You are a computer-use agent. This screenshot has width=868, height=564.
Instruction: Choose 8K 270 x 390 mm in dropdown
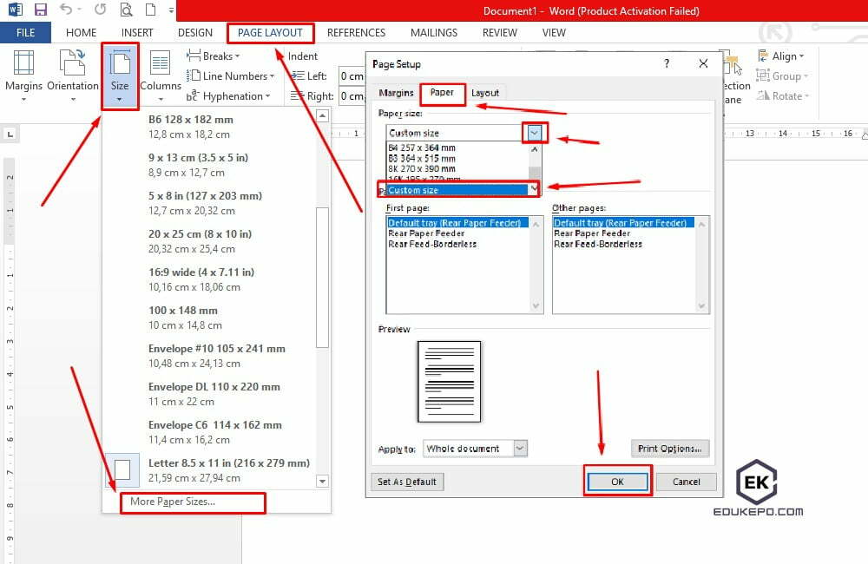tap(457, 169)
